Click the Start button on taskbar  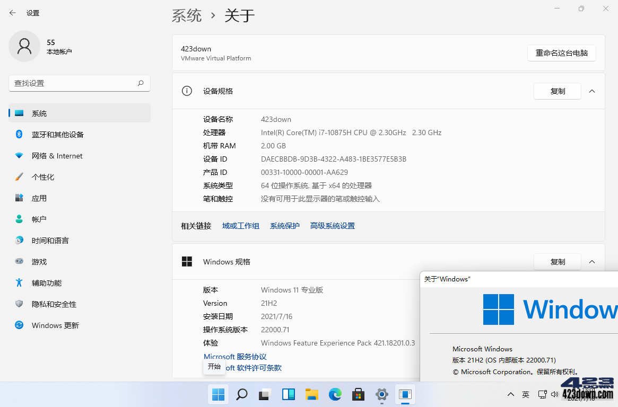218,394
